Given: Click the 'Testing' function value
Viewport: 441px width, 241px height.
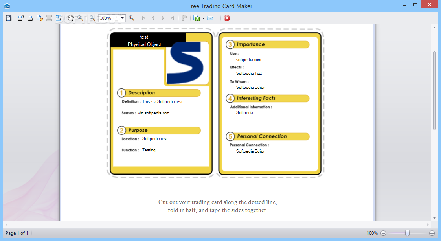Looking at the screenshot, I should pos(149,150).
